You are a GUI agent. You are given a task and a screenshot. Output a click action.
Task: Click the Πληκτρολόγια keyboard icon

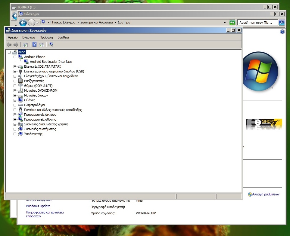click(20, 105)
